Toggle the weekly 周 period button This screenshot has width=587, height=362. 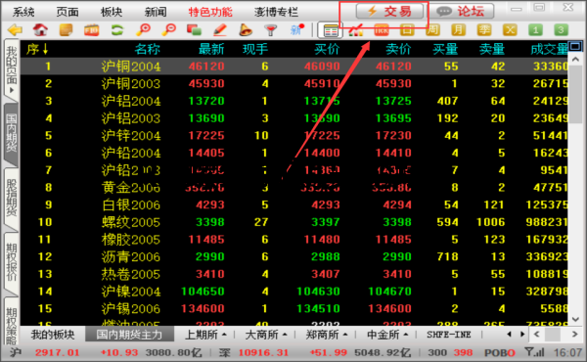coord(432,29)
